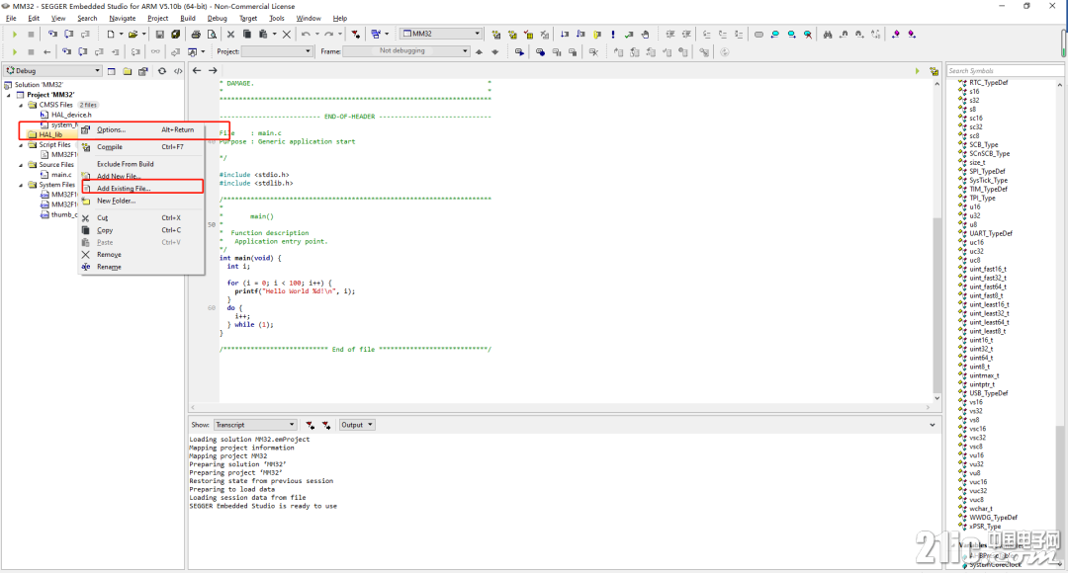Click the first transcript filter icon

click(310, 425)
